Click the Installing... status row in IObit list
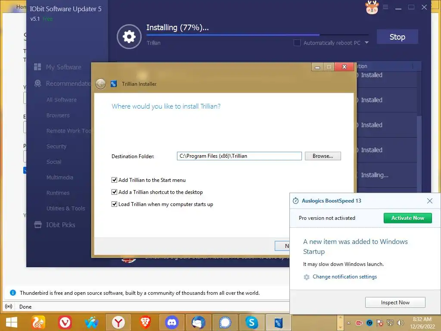441x331 pixels. click(x=388, y=175)
